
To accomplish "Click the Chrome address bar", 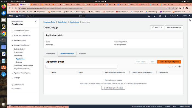I will 92,8.
